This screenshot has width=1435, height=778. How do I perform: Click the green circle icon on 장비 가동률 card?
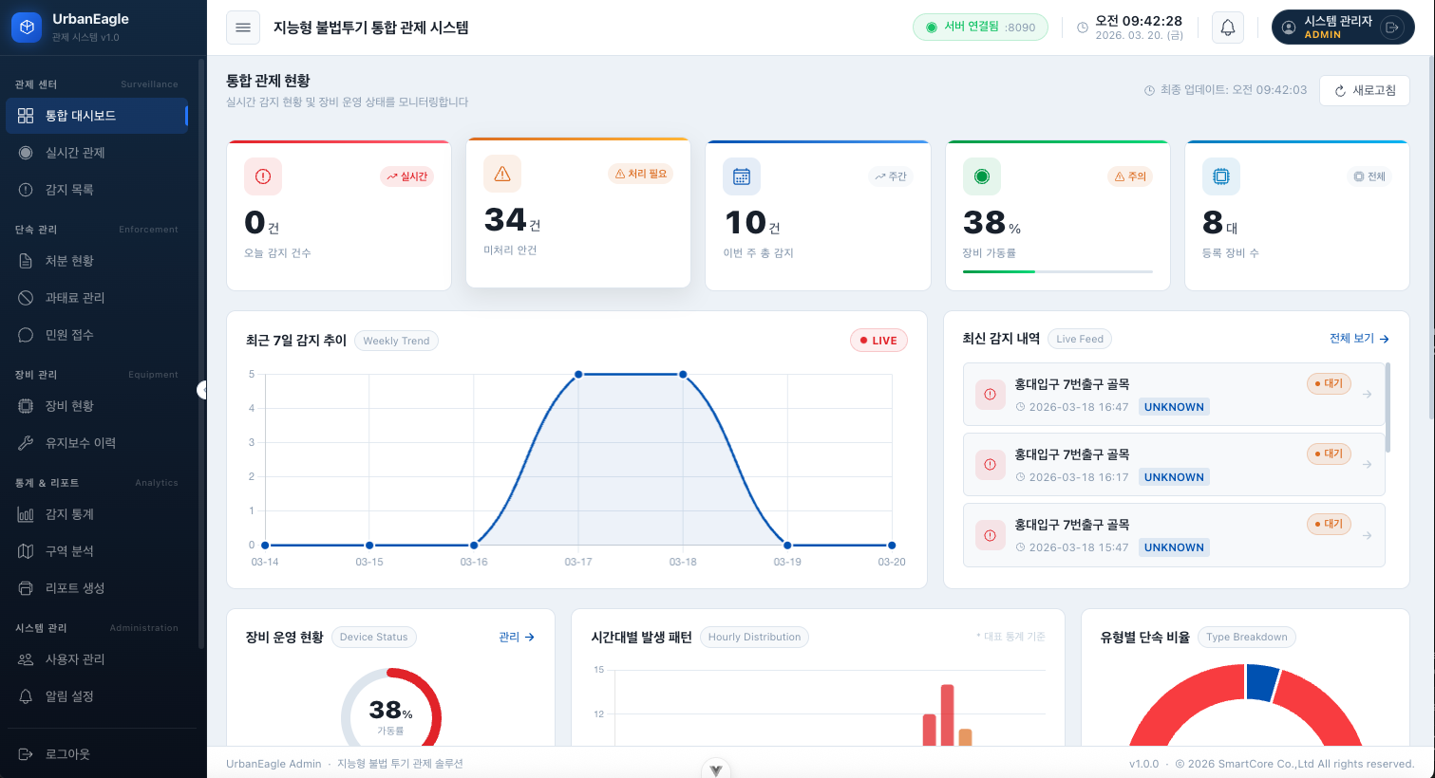pyautogui.click(x=982, y=176)
